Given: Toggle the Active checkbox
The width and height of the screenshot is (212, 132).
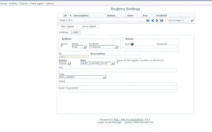Looking at the screenshot, I should [62, 47].
